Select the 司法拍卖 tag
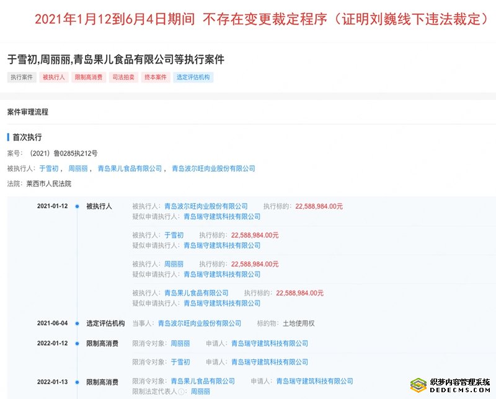Image resolution: width=496 pixels, height=399 pixels. pyautogui.click(x=123, y=77)
